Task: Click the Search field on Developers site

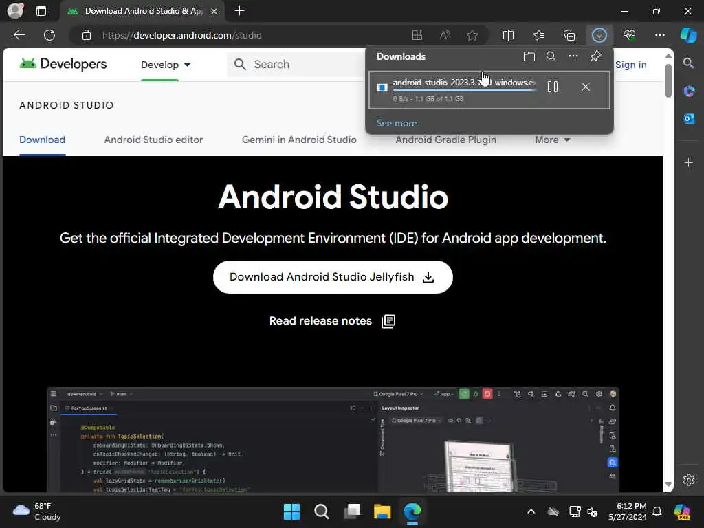Action: coord(296,64)
